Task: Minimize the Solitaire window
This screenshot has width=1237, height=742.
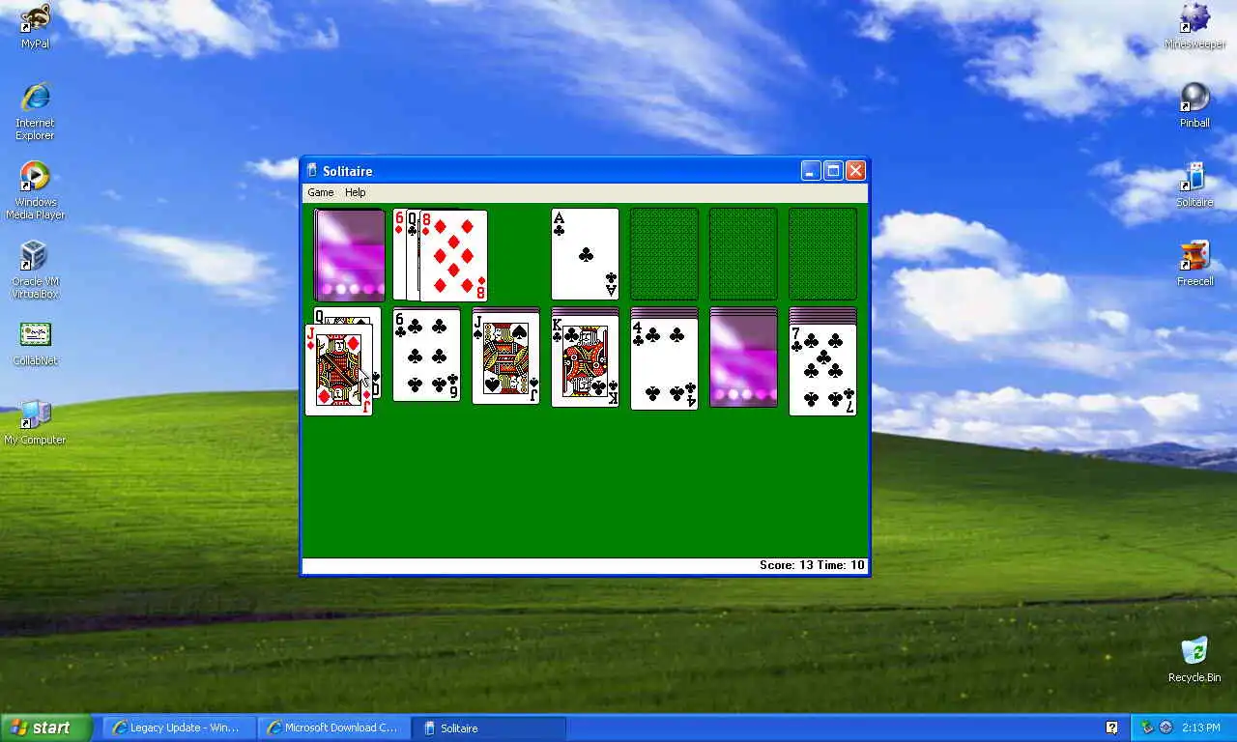Action: (812, 171)
